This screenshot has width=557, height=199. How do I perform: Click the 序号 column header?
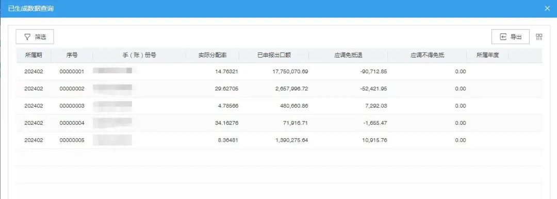click(72, 56)
